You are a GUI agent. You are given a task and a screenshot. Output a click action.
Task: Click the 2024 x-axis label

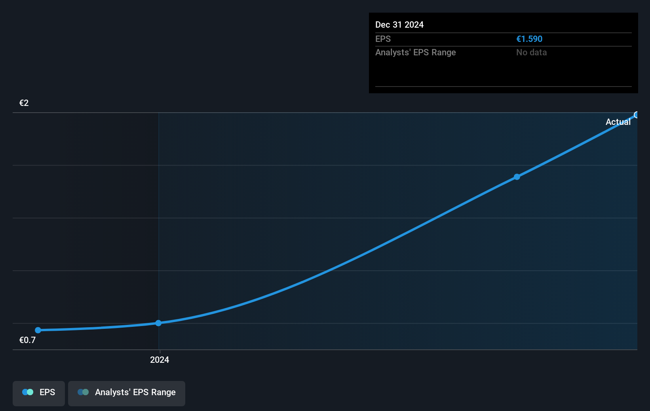tap(160, 360)
